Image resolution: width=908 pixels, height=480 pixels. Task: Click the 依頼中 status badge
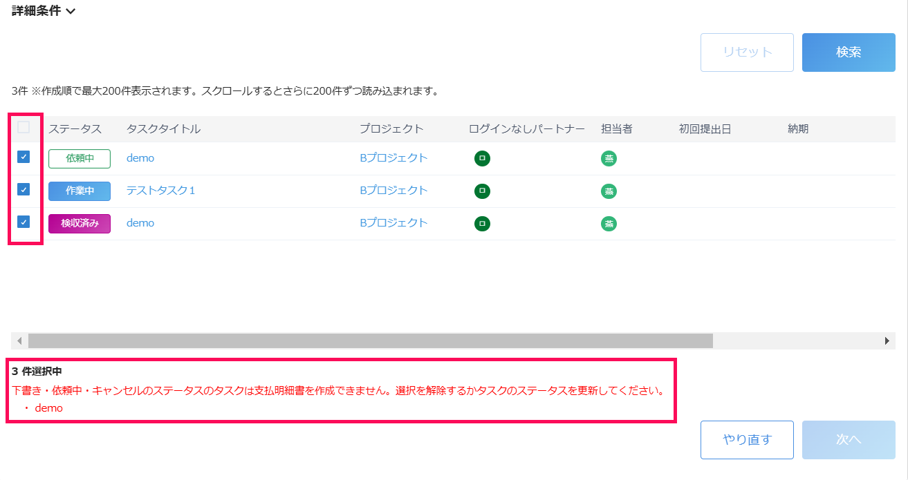pyautogui.click(x=80, y=158)
